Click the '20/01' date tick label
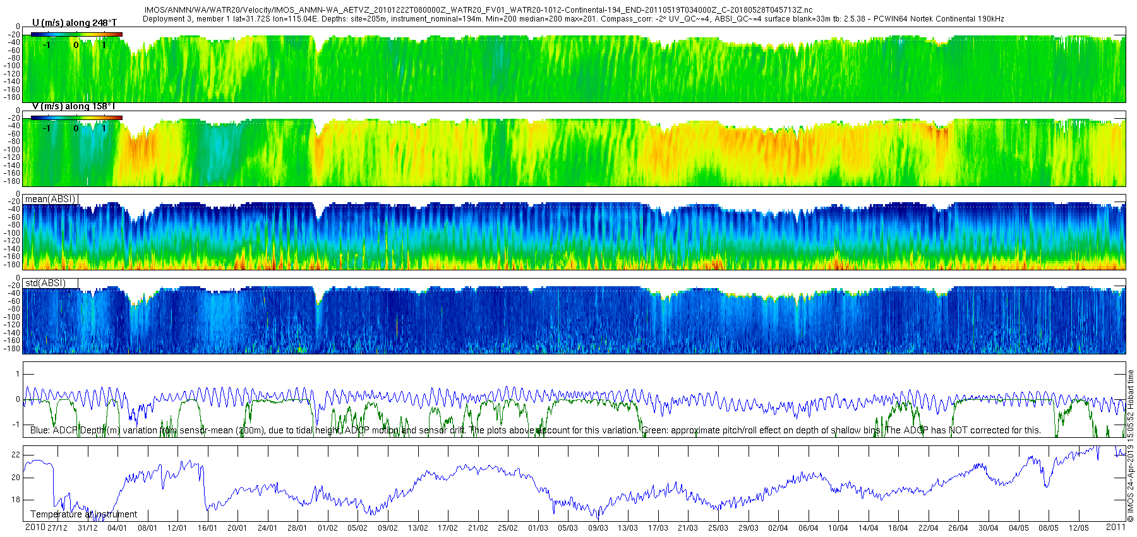The image size is (1137, 537). 238,528
